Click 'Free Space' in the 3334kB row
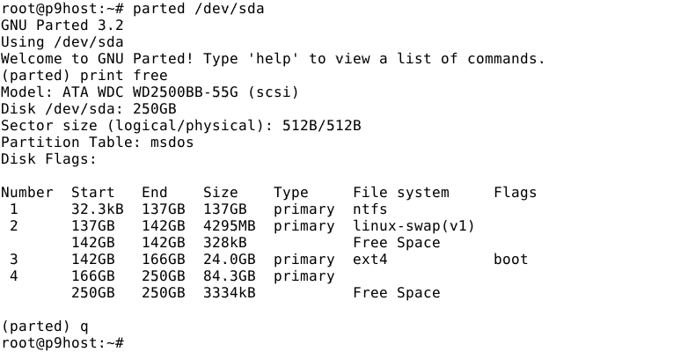The image size is (688, 352). coord(396,293)
